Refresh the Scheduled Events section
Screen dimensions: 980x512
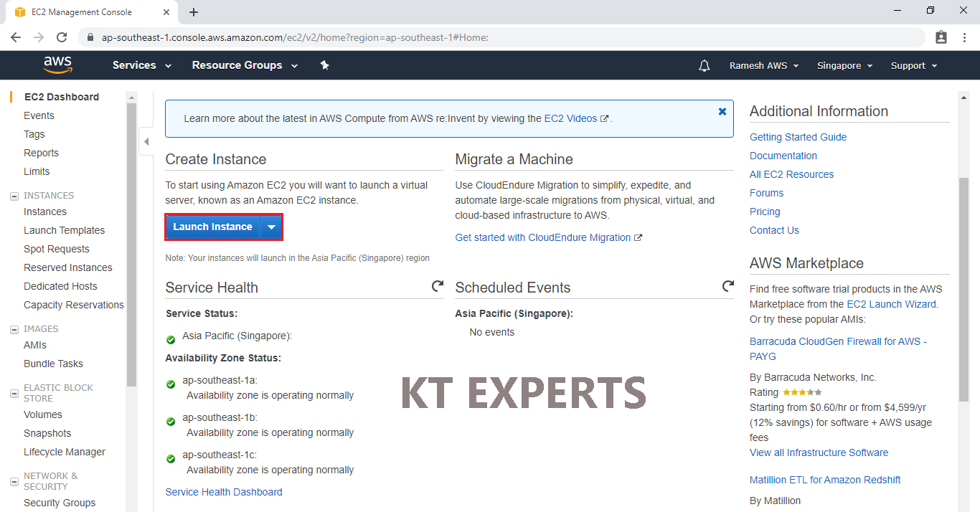tap(727, 287)
